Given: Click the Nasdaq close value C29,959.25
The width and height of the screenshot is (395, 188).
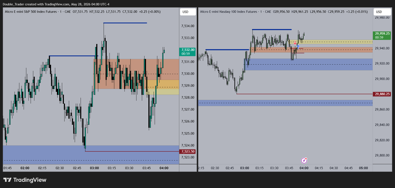Looking at the screenshot, I should point(337,12).
